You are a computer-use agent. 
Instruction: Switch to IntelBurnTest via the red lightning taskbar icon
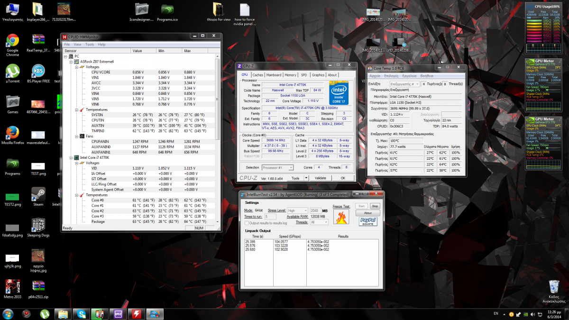tap(137, 313)
